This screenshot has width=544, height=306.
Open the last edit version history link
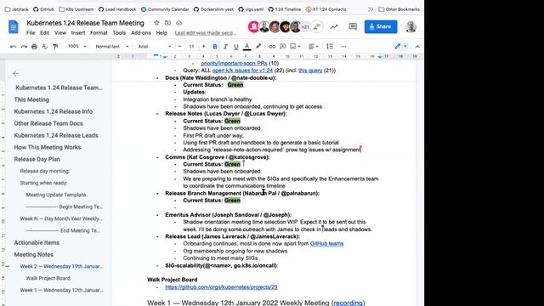coord(206,33)
